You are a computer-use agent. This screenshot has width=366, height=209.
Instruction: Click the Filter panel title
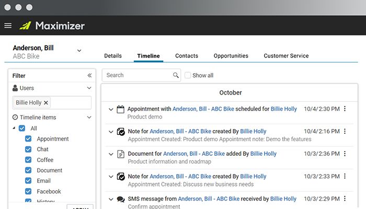coord(19,76)
